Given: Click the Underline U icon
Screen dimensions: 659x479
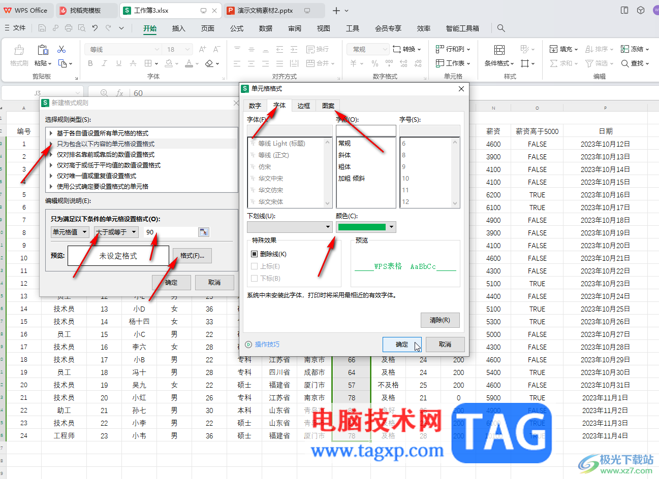Looking at the screenshot, I should [118, 63].
